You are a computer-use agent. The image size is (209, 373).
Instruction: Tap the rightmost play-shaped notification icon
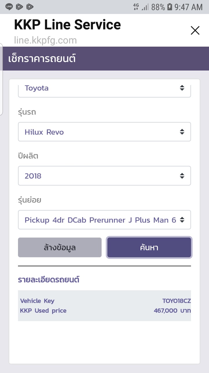coord(30,7)
